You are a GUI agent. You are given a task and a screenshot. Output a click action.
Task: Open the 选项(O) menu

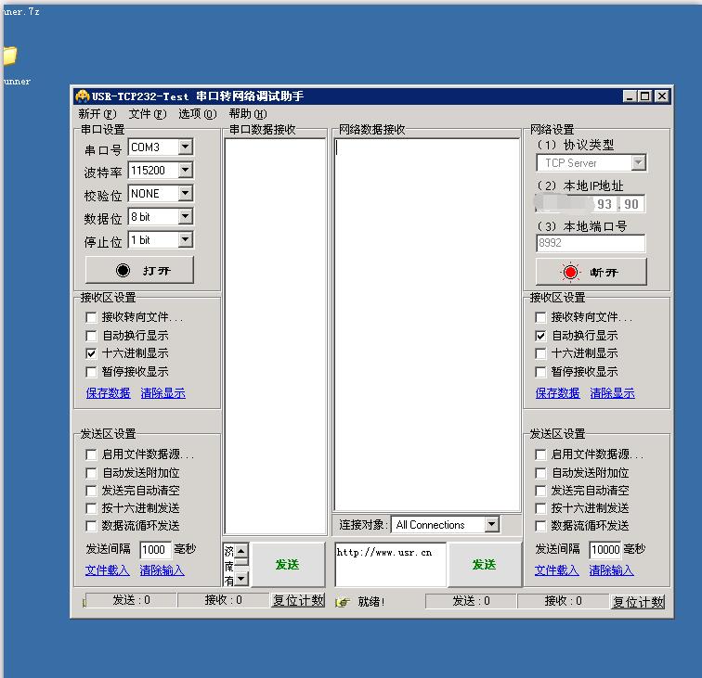pyautogui.click(x=197, y=114)
